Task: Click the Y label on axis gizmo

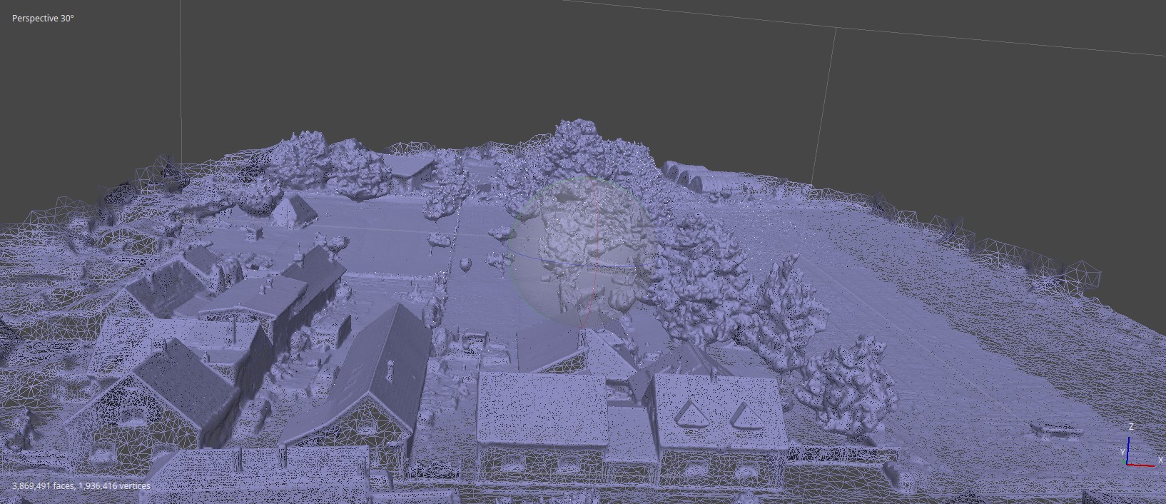Action: point(1122,453)
